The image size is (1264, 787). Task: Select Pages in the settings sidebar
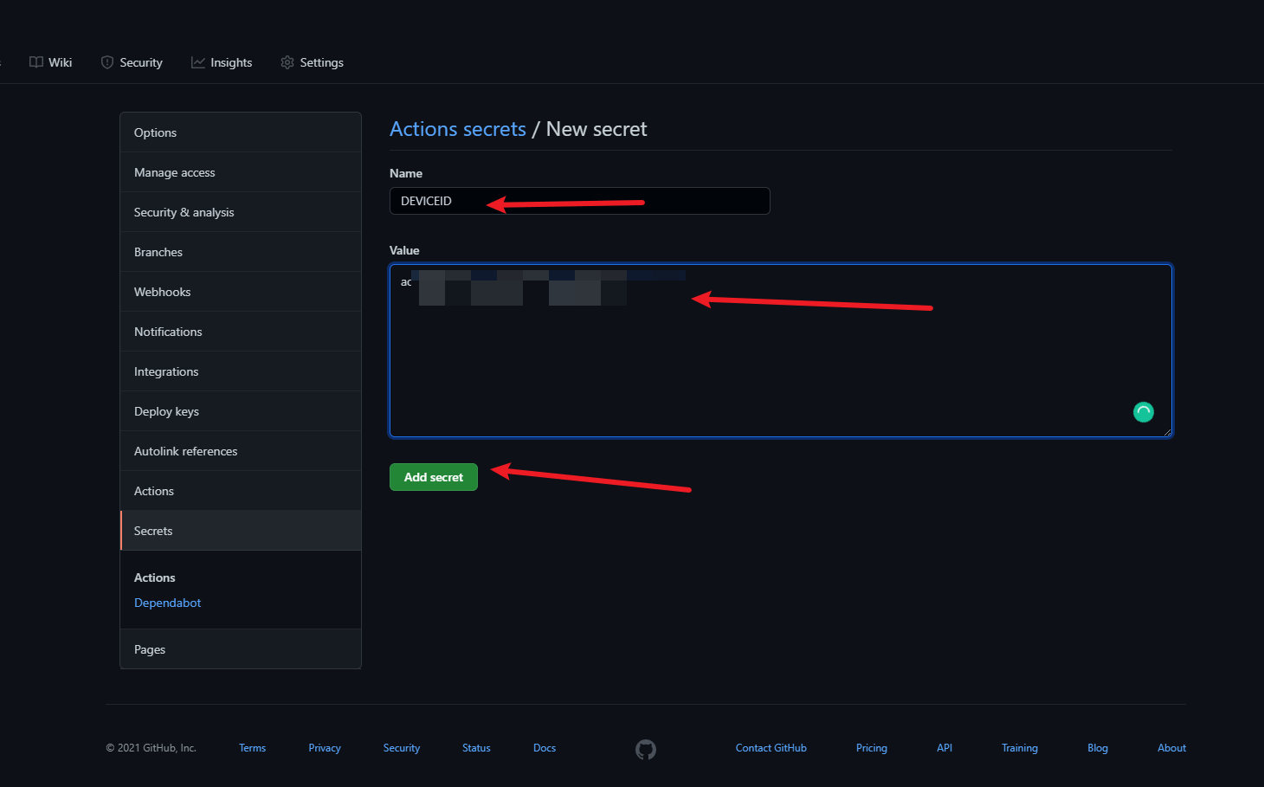click(x=150, y=649)
